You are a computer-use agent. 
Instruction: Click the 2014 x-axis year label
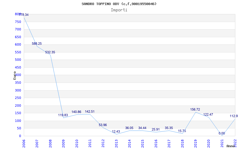[x=130, y=144]
